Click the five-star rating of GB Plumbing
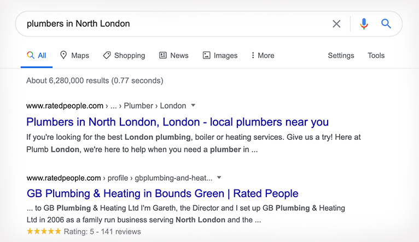 pyautogui.click(x=44, y=231)
